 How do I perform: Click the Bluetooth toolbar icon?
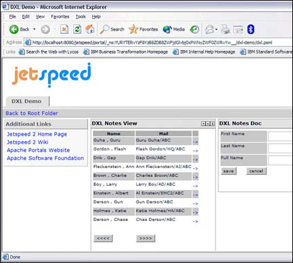[x=251, y=29]
